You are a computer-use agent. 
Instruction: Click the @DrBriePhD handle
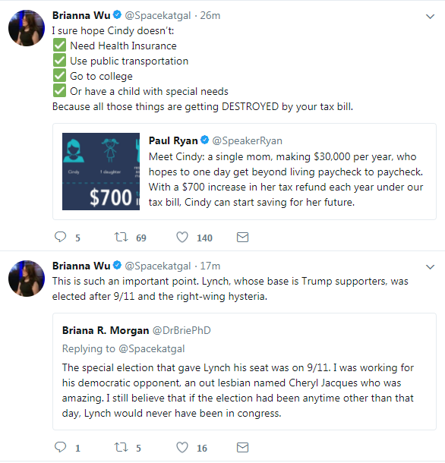click(x=181, y=330)
